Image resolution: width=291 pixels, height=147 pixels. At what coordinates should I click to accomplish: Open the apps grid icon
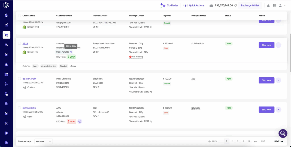(x=275, y=5)
